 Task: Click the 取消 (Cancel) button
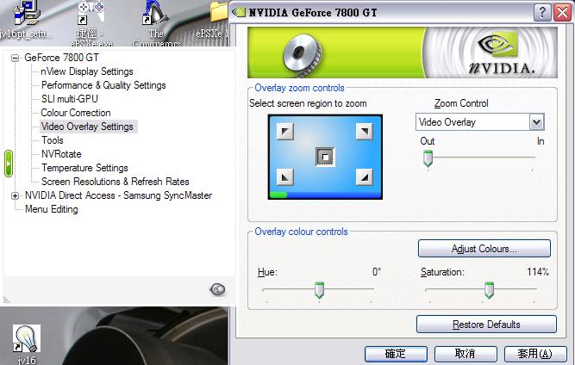(466, 354)
